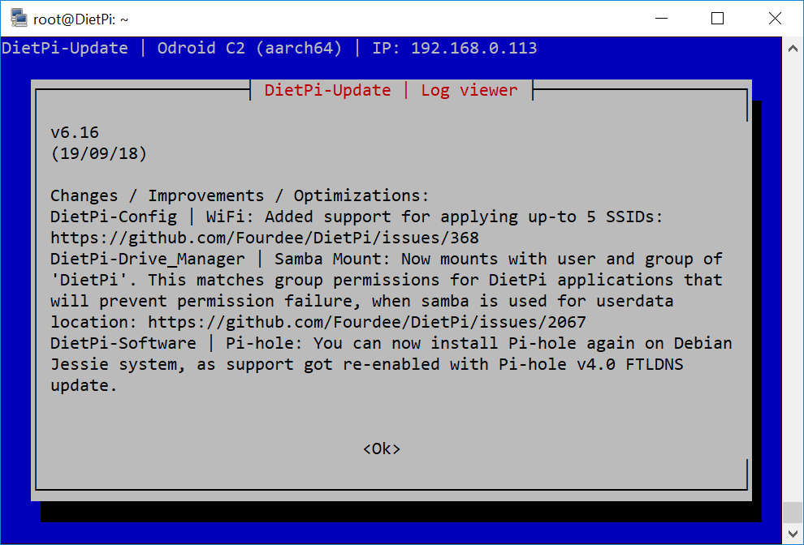Select the <Ok> button
804x545 pixels.
pos(382,448)
